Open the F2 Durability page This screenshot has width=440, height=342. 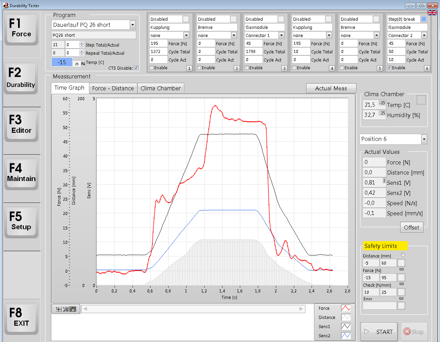pos(21,78)
